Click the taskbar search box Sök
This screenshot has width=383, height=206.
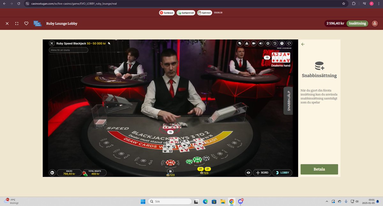[170, 202]
